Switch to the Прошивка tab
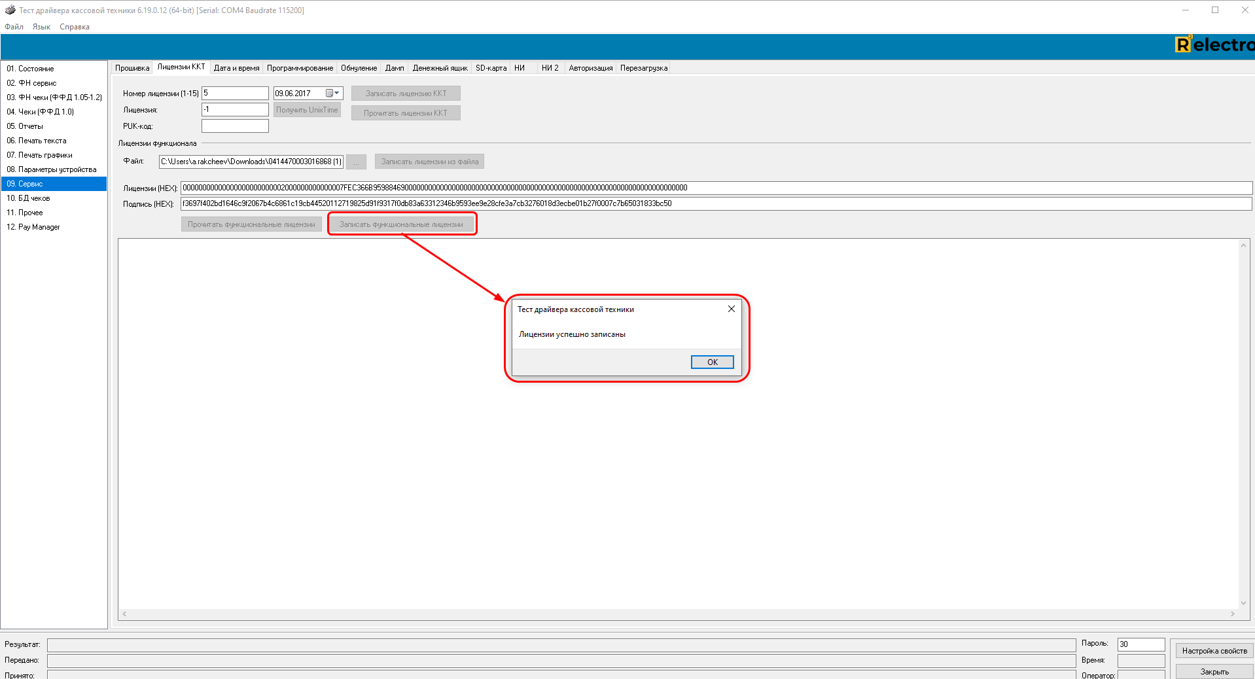The image size is (1255, 679). tap(132, 68)
